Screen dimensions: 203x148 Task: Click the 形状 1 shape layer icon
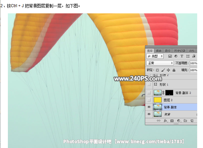[155, 84]
